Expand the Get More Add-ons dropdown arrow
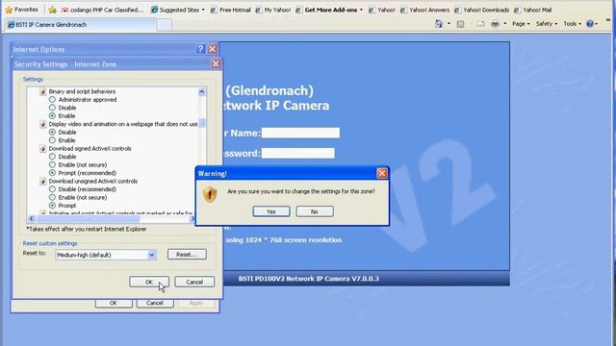The height and width of the screenshot is (346, 616). click(361, 10)
